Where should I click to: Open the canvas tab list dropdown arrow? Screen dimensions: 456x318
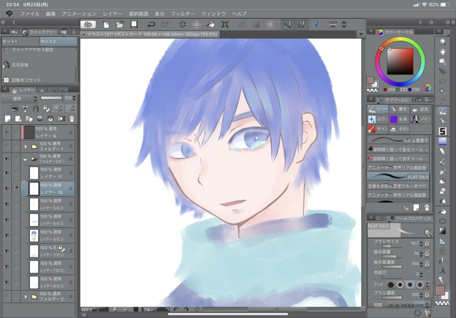[x=361, y=34]
